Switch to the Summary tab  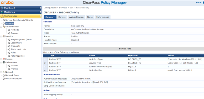(50, 17)
